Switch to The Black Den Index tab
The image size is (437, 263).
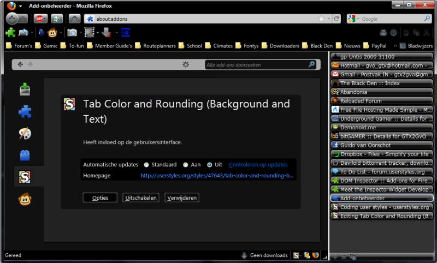tap(382, 83)
